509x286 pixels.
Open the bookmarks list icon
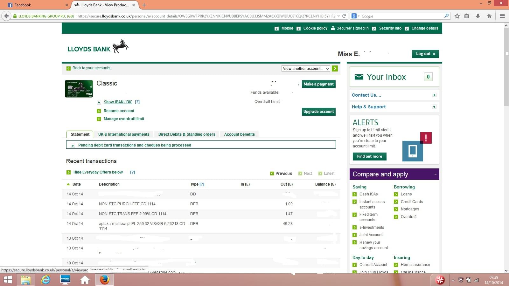click(x=467, y=16)
